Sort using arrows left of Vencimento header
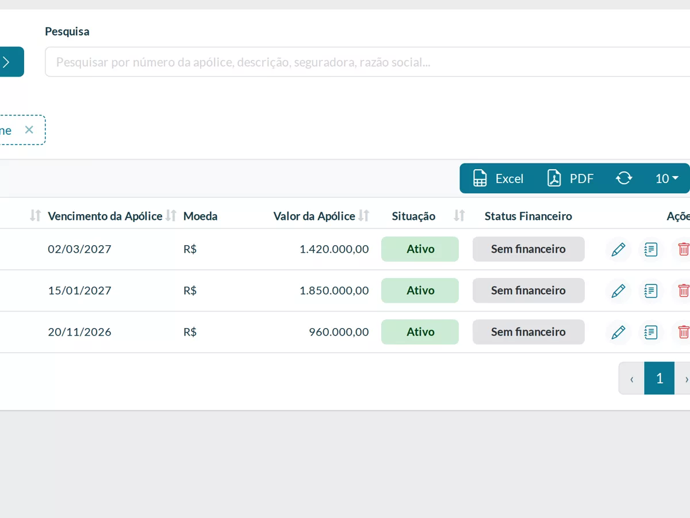 point(36,216)
